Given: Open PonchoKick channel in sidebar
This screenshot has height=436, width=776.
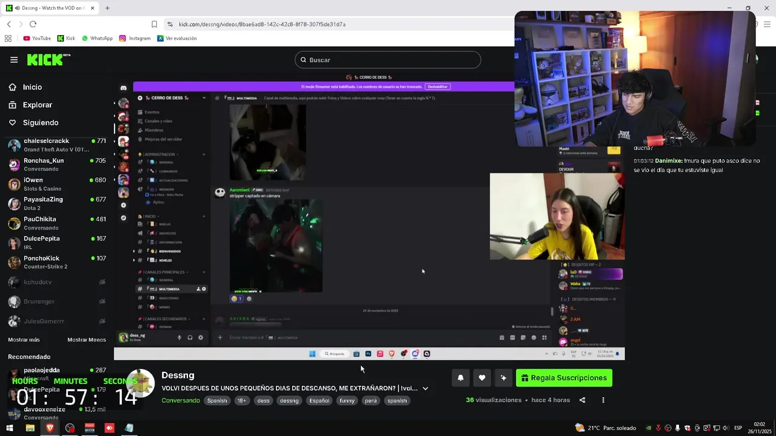Looking at the screenshot, I should pos(57,262).
